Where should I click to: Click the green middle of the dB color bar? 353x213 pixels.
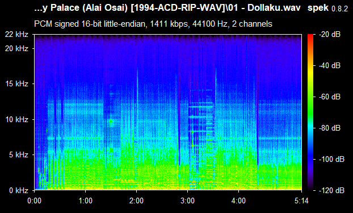[x=310, y=108]
